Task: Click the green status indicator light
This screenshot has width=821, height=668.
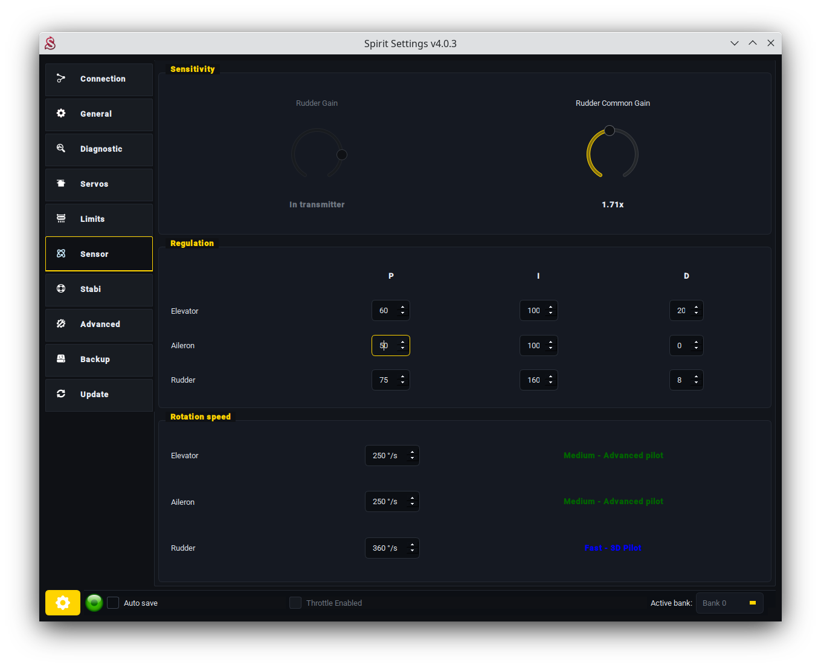Action: point(94,603)
